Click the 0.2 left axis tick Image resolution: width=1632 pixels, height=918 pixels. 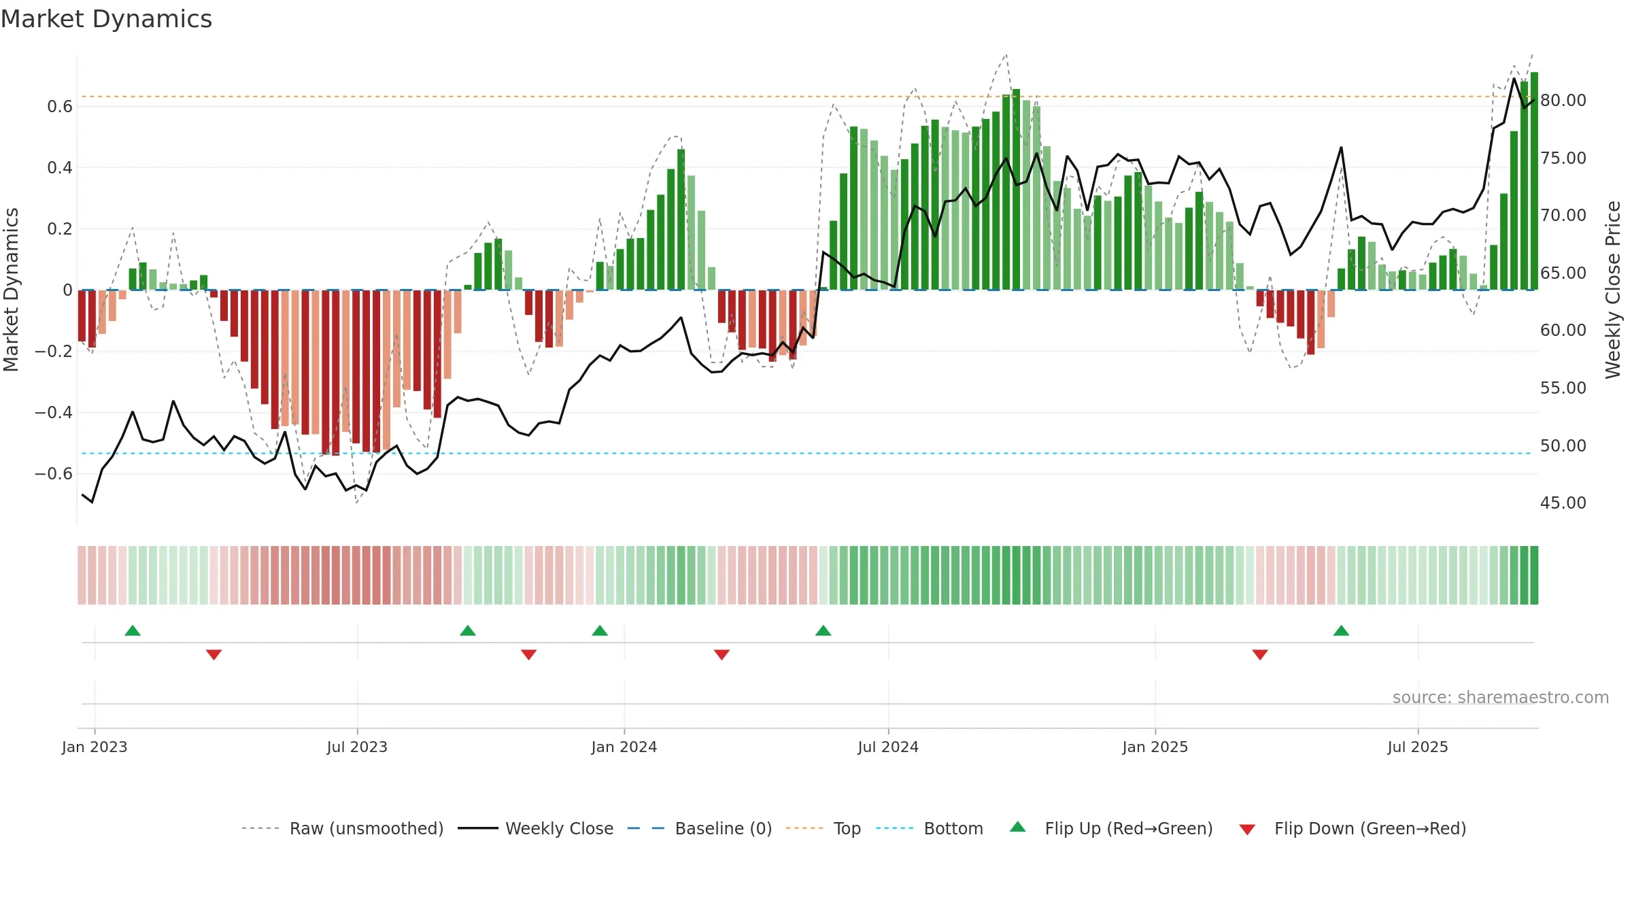click(x=60, y=228)
